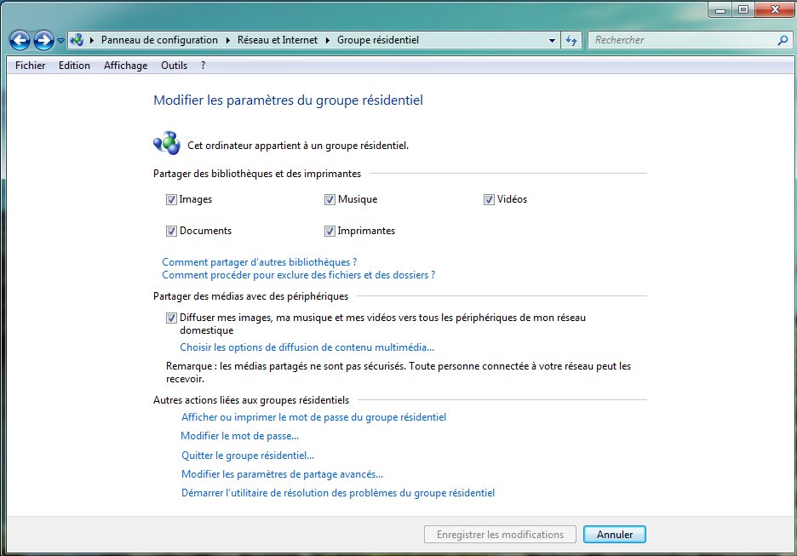Click Enregistrer les modifications button
The image size is (797, 556).
pyautogui.click(x=500, y=535)
